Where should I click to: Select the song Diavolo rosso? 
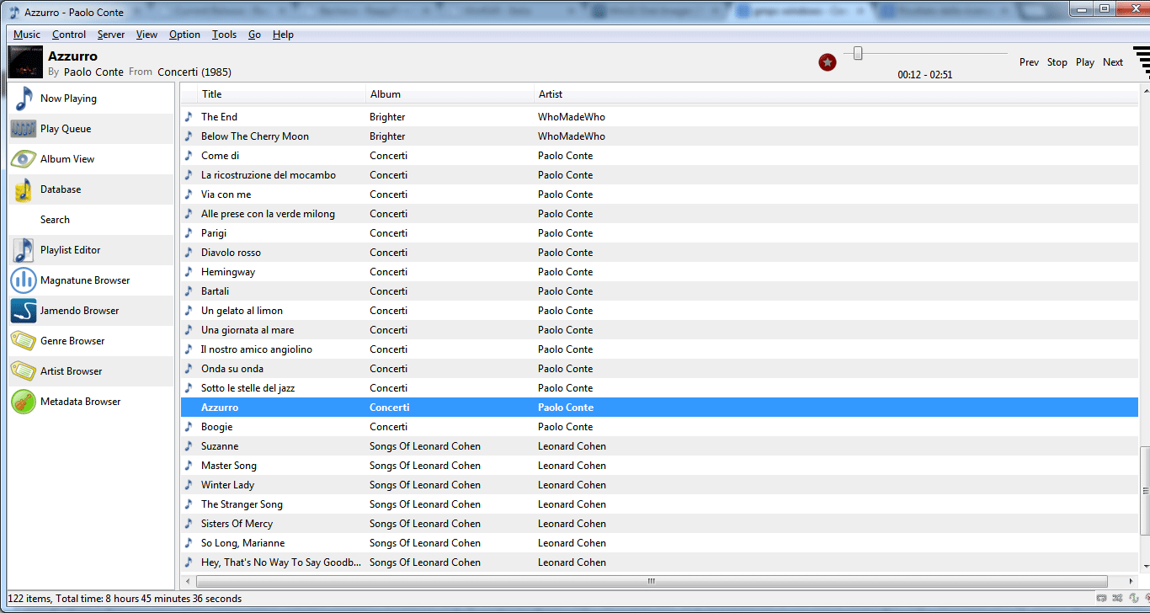660,253
